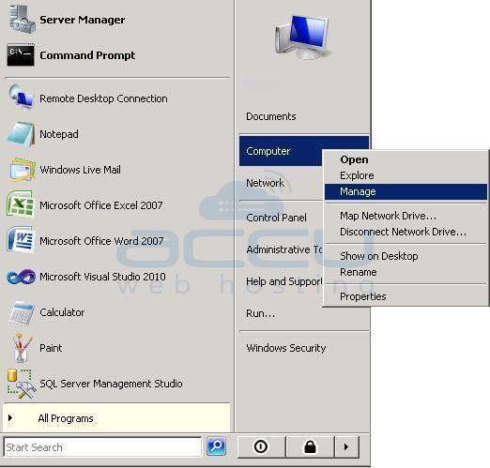Open Windows Security
The width and height of the screenshot is (490, 468).
coord(286,348)
